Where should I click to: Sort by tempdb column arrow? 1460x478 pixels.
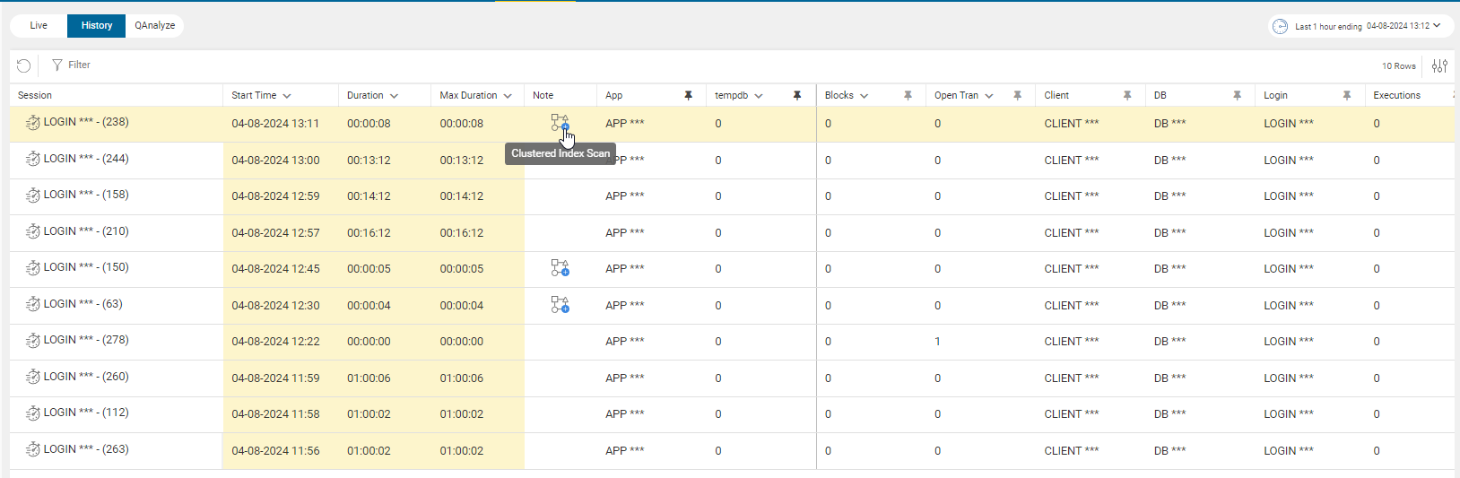(759, 96)
